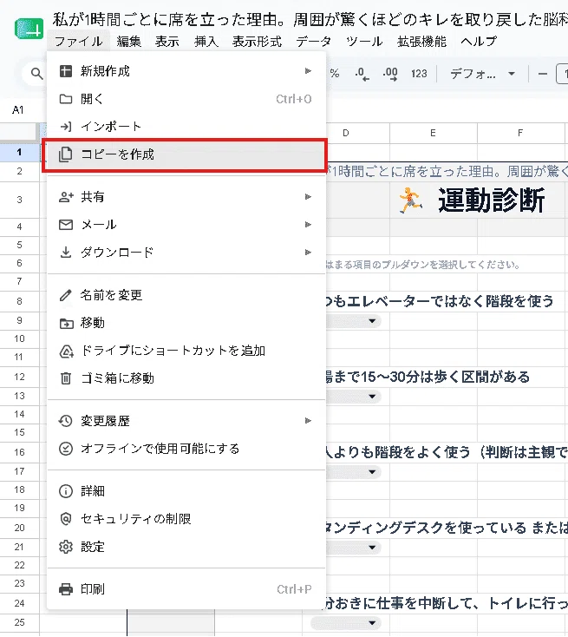This screenshot has height=637, width=568.
Task: Click the copy icon beside コピーを作成
Action: [65, 154]
